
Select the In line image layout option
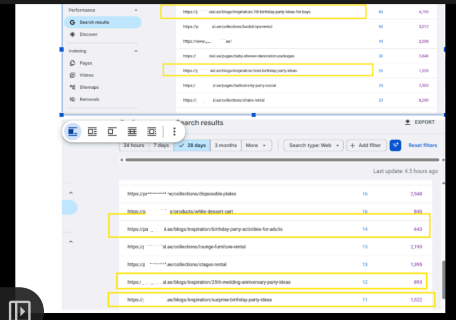coord(73,132)
